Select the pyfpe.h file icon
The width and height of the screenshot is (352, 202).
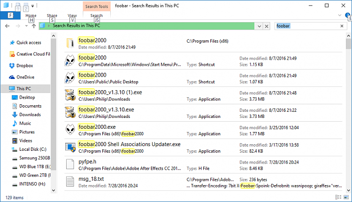[70, 164]
